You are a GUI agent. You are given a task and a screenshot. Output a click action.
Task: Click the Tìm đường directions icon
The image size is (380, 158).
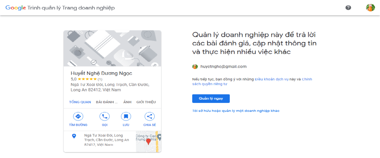tap(78, 116)
